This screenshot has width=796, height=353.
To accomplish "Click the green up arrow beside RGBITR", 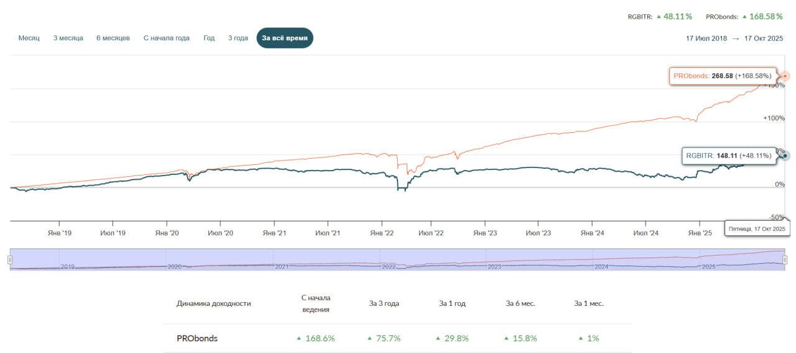I will 659,17.
